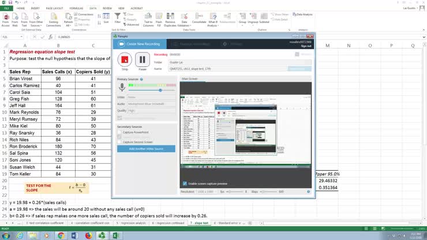Pause the Panopto recording
Image resolution: width=427 pixels, height=240 pixels.
pos(142,59)
